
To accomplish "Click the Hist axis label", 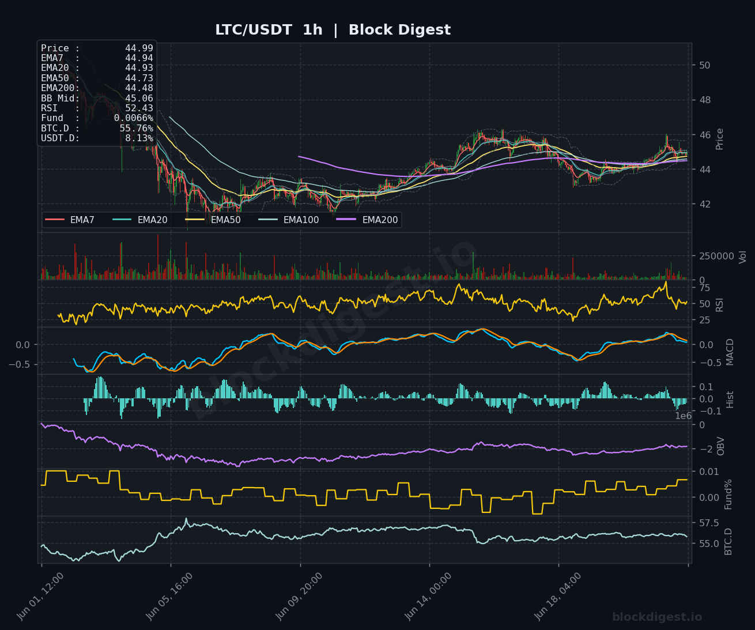I will (730, 399).
